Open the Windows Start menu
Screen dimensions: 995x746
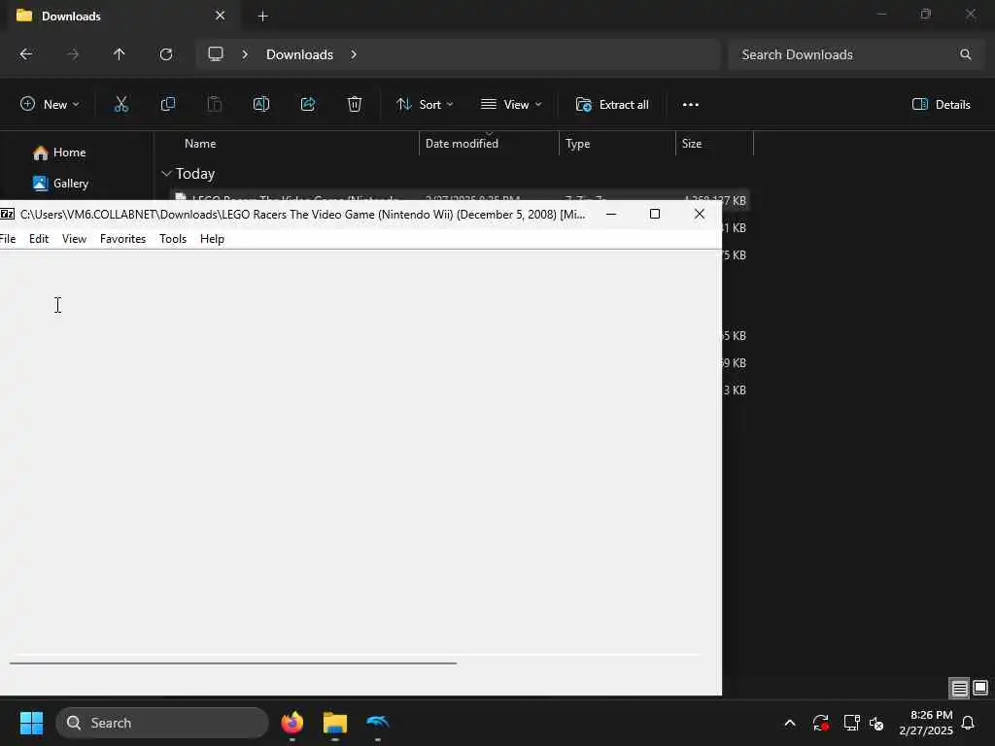32,723
